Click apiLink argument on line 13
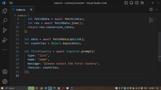The image size is (161, 90). (75, 39)
